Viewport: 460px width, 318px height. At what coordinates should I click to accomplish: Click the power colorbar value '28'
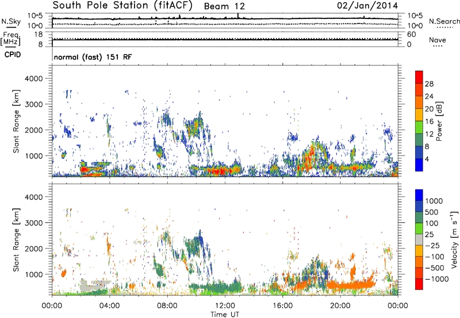[429, 84]
